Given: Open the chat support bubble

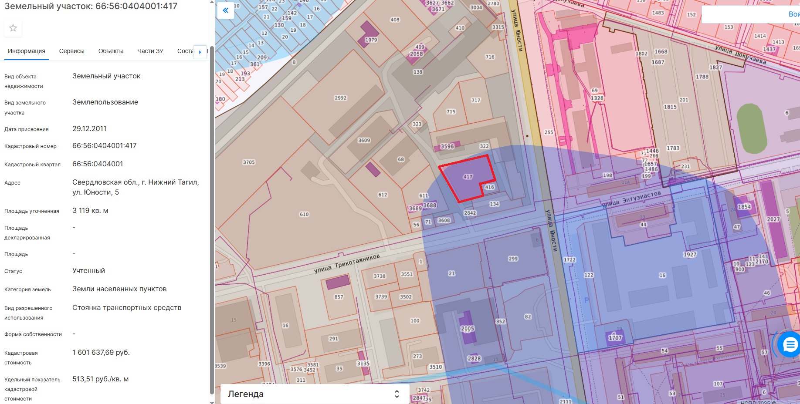Looking at the screenshot, I should [790, 345].
